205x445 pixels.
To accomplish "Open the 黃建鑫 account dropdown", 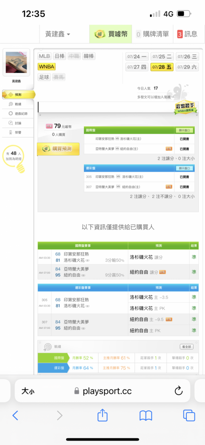I will pyautogui.click(x=58, y=34).
